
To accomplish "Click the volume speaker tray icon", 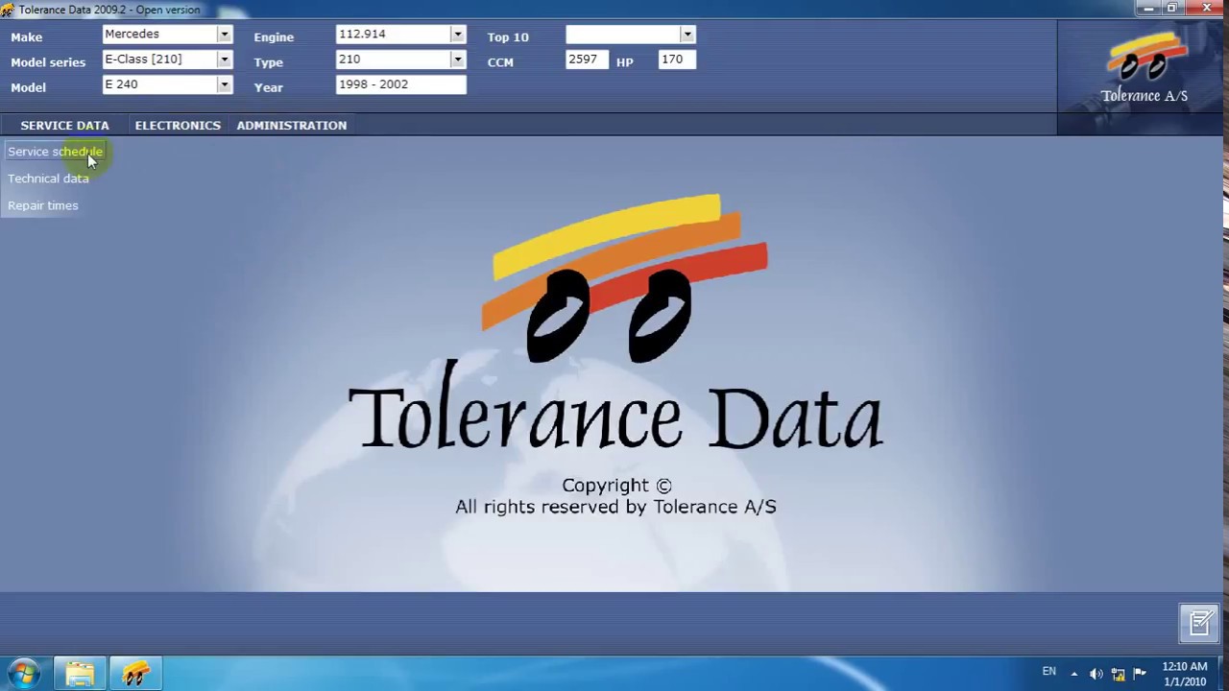I will click(1096, 674).
